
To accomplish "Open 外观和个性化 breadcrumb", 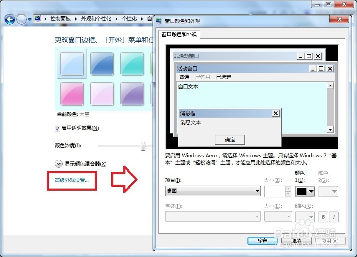I will [96, 19].
